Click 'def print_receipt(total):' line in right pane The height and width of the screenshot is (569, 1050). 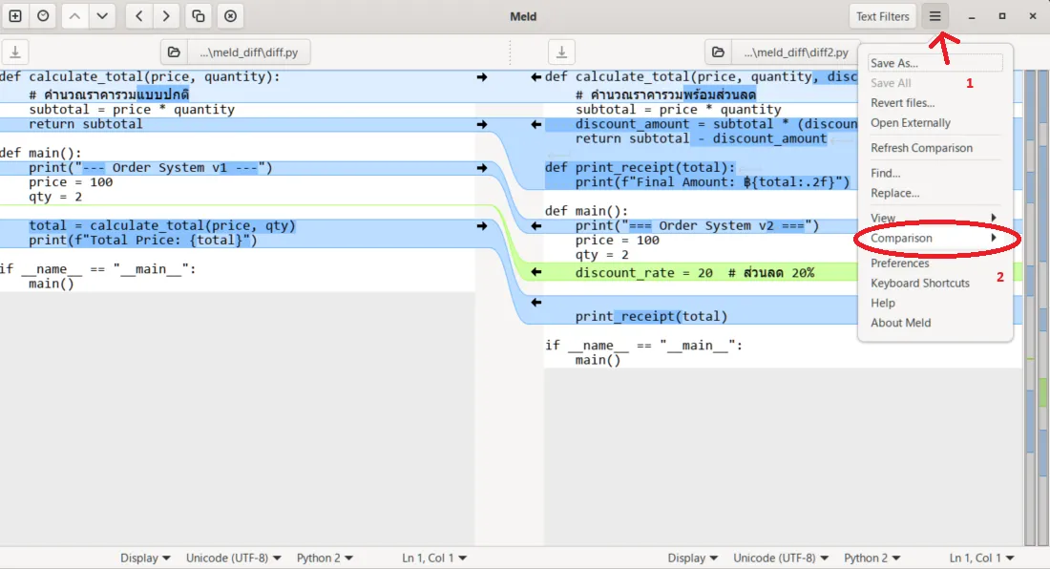click(x=640, y=167)
